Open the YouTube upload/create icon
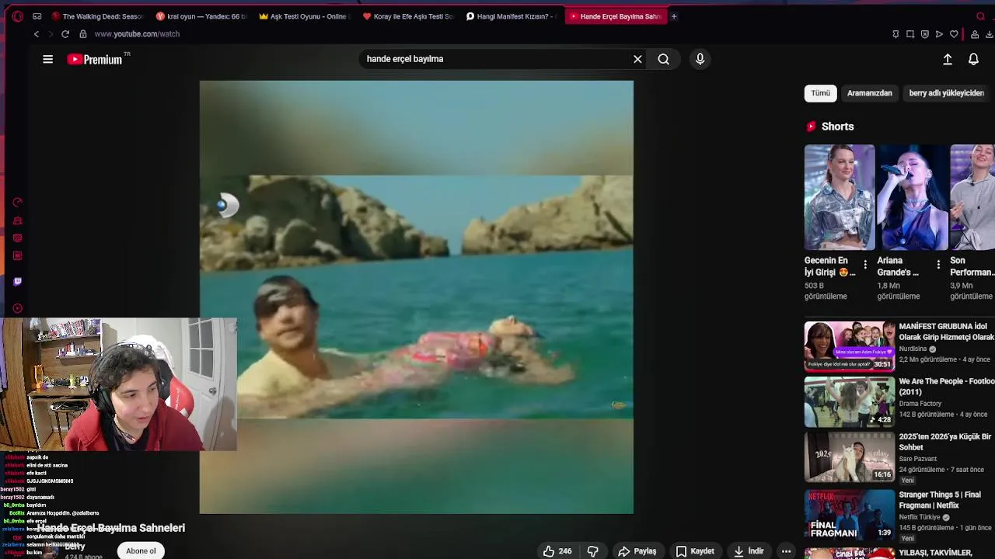This screenshot has width=995, height=559. [x=948, y=59]
